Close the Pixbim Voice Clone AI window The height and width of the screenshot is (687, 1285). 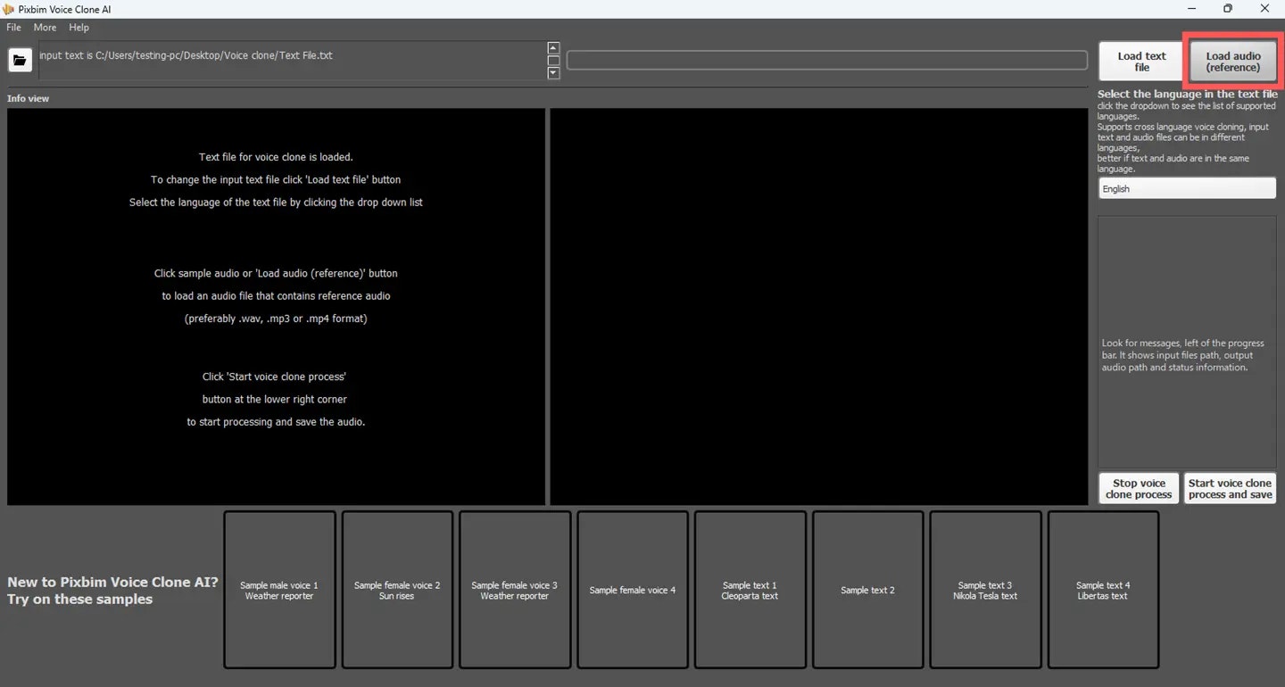pyautogui.click(x=1265, y=9)
